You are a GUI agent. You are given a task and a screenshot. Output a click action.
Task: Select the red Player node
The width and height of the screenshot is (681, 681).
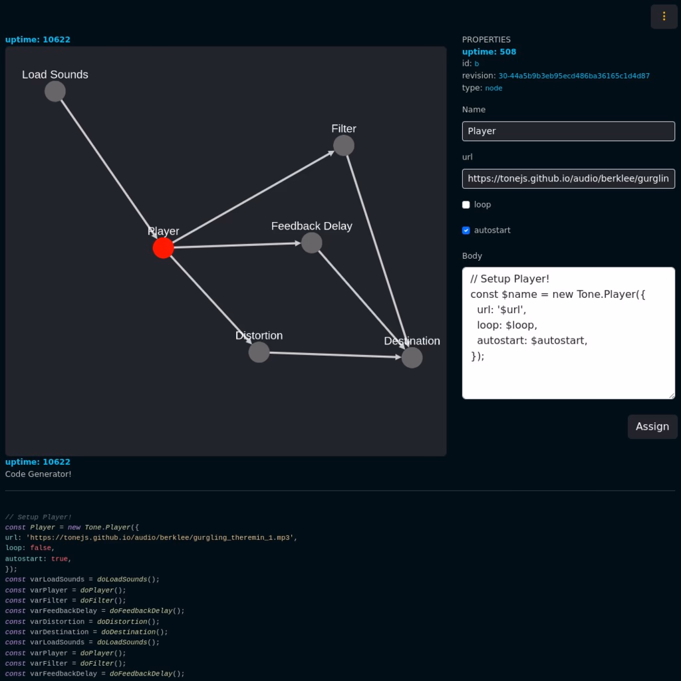(163, 248)
